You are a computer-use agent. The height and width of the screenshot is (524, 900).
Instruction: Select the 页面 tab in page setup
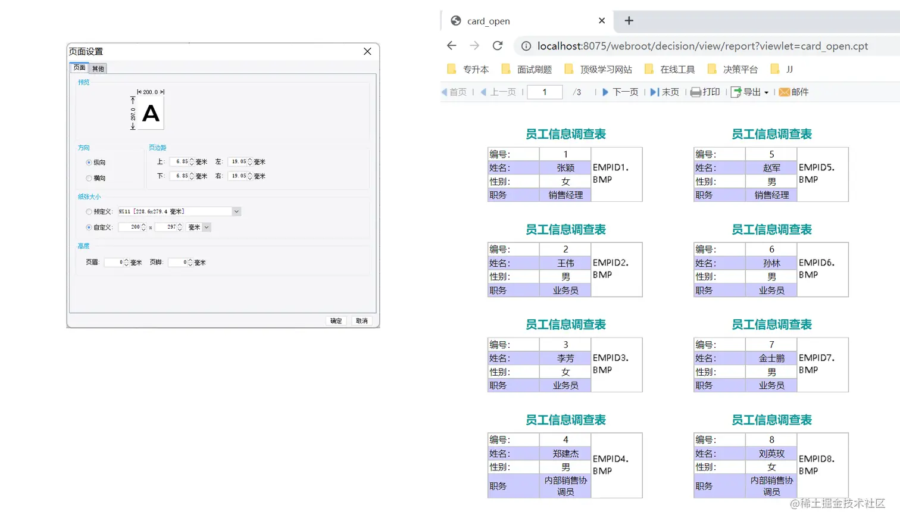coord(79,68)
